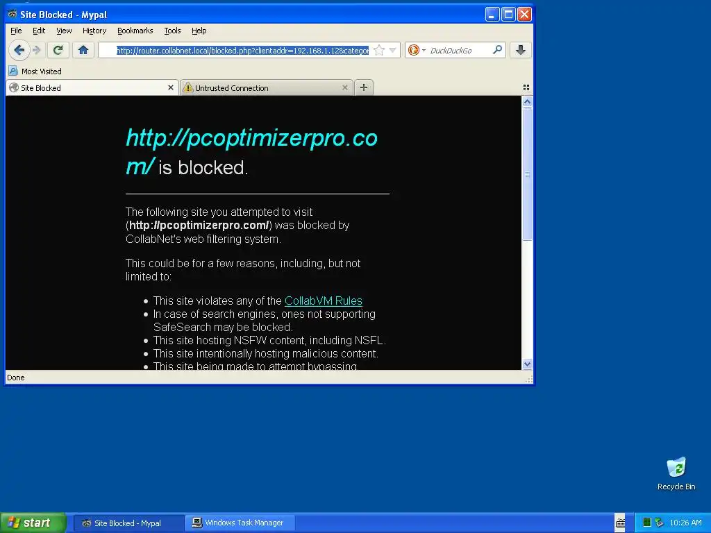Follow the CollabVM Rules link
Screen dimensions: 711x533
[324, 301]
